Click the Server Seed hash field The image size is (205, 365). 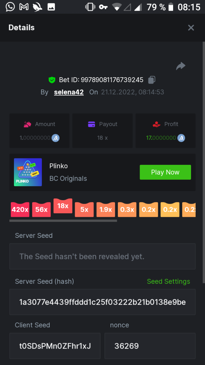[102, 302]
